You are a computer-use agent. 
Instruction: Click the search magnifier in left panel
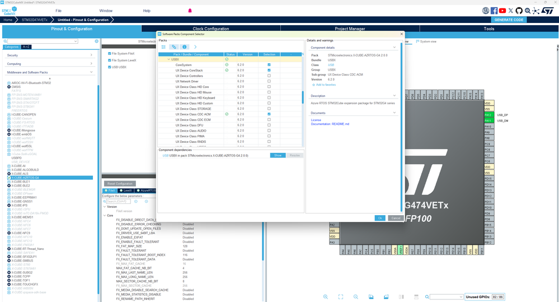pos(6,41)
